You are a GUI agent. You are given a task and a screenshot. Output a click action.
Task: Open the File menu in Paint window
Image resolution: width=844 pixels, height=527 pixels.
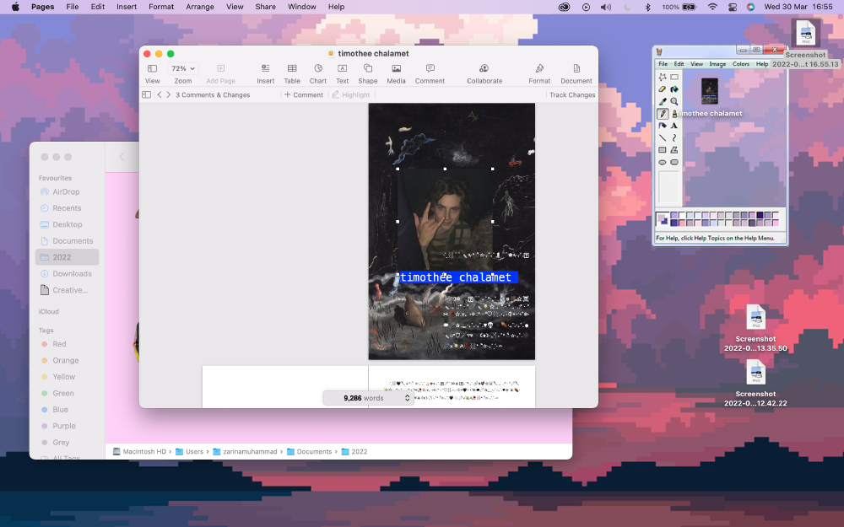663,64
